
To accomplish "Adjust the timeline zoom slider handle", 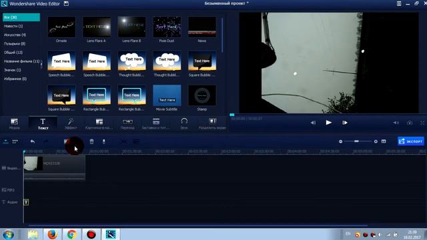I will pyautogui.click(x=356, y=141).
